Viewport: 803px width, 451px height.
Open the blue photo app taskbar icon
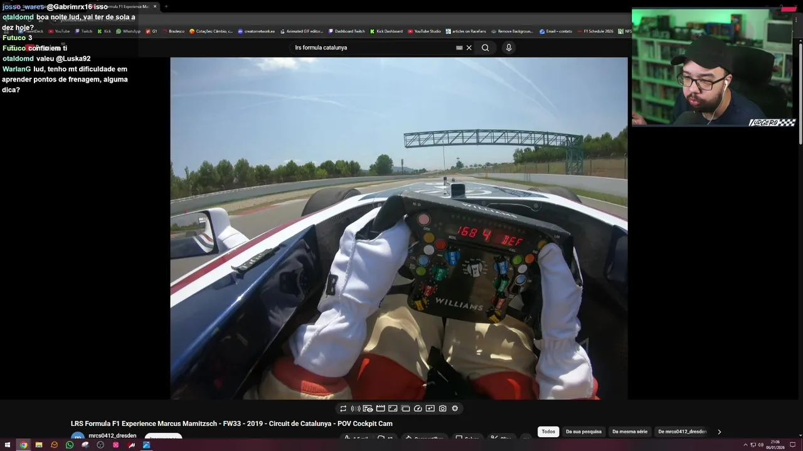(146, 445)
